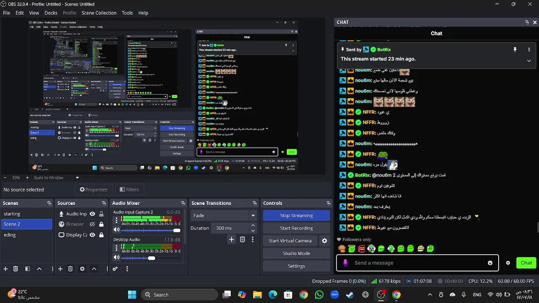This screenshot has width=539, height=303.
Task: Open Audio Input Capture 2 options dots
Action: tap(117, 220)
